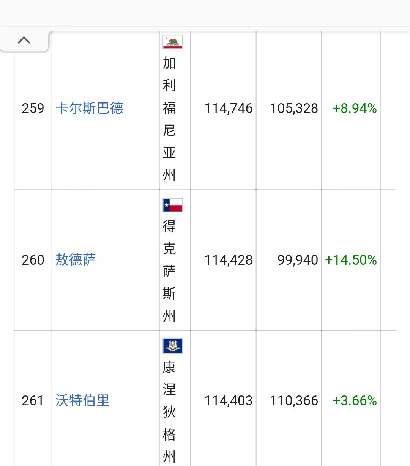Open the 敖德萨 city link
The height and width of the screenshot is (466, 410).
(76, 260)
